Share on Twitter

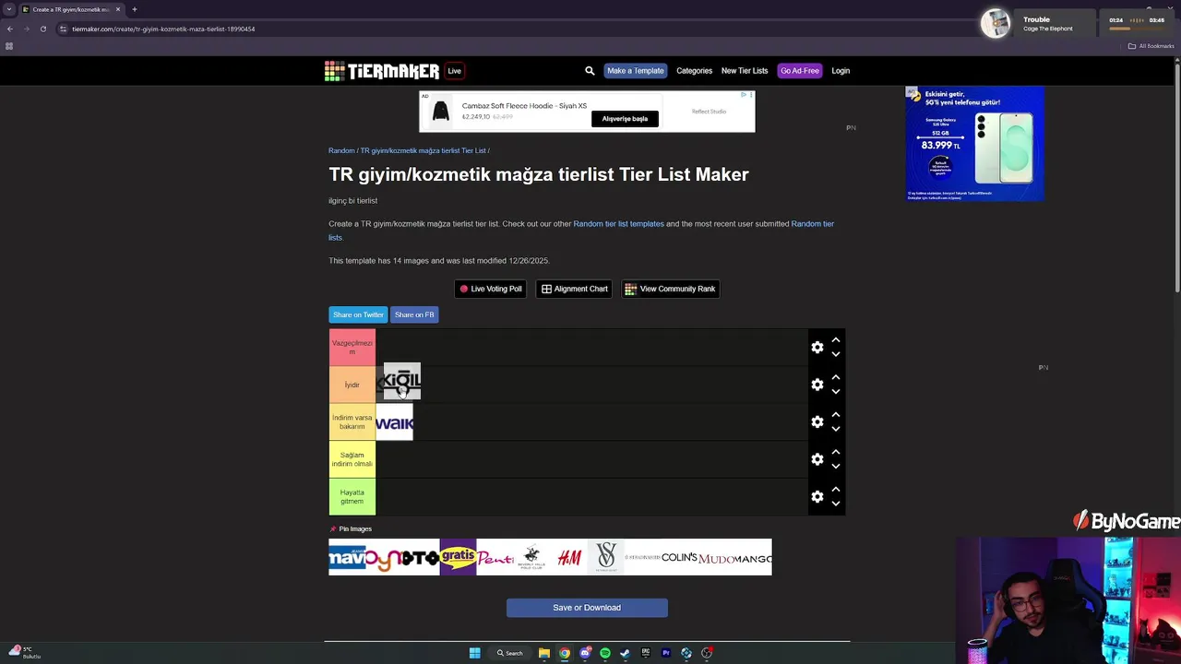358,314
